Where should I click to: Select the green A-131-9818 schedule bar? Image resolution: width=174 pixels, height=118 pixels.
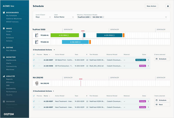coord(65,35)
